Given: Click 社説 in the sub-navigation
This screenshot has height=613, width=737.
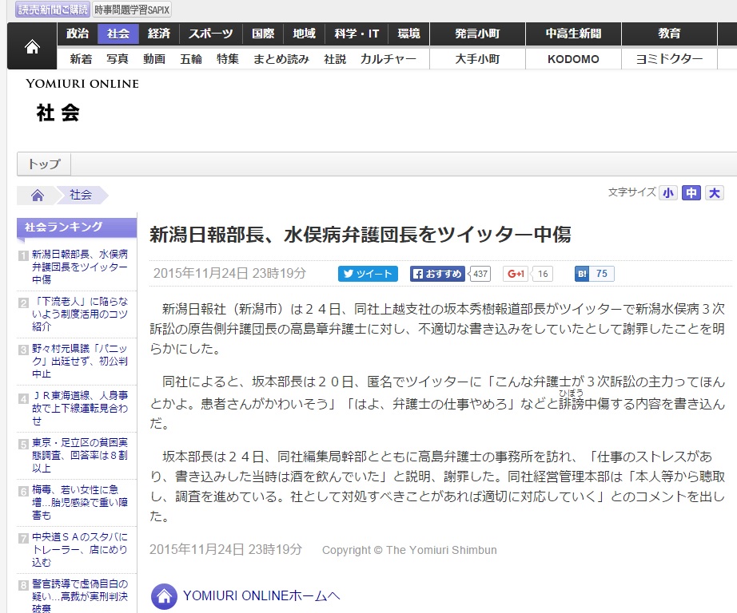Looking at the screenshot, I should (x=335, y=59).
